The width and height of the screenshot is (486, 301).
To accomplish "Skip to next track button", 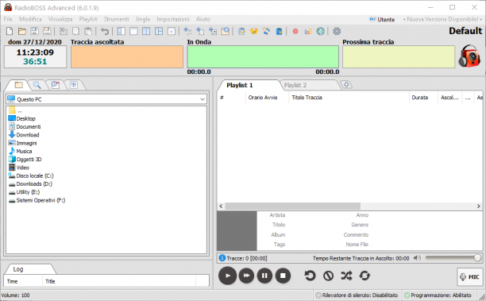I will tap(246, 276).
